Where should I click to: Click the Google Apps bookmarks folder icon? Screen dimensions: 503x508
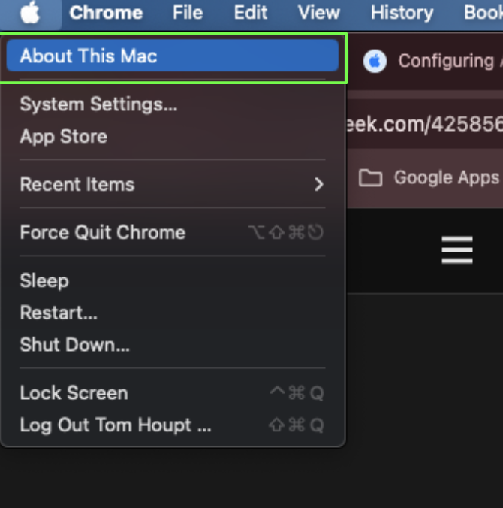(370, 178)
